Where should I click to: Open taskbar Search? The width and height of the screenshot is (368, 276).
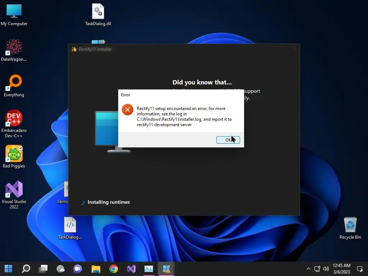(26, 269)
